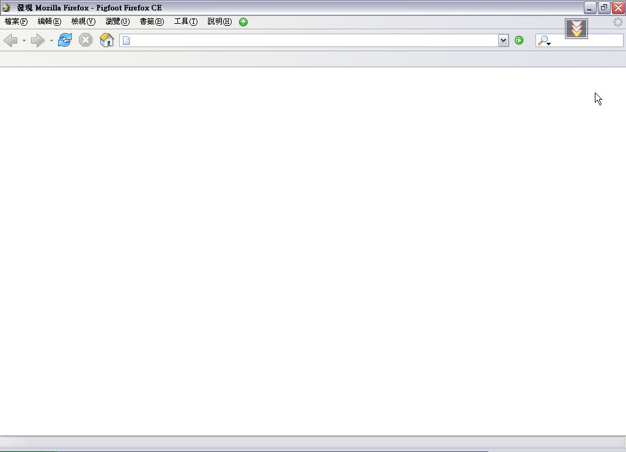
Task: Click the red-yellow chevrons download overlay icon
Action: [x=576, y=28]
